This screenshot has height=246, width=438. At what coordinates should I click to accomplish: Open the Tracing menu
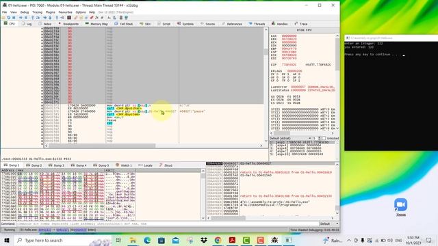click(x=37, y=12)
